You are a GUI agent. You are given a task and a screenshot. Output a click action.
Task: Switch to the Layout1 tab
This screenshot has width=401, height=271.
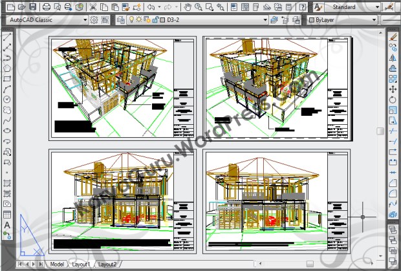pyautogui.click(x=81, y=264)
